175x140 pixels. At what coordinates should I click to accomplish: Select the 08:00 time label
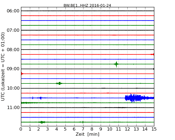[x=13, y=50]
